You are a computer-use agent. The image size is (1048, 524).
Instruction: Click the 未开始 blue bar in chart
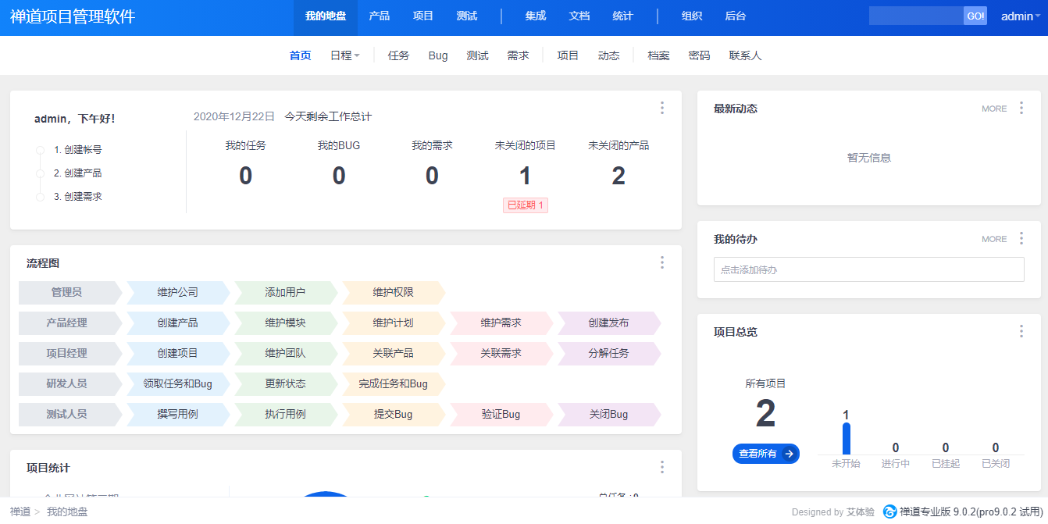pyautogui.click(x=846, y=439)
